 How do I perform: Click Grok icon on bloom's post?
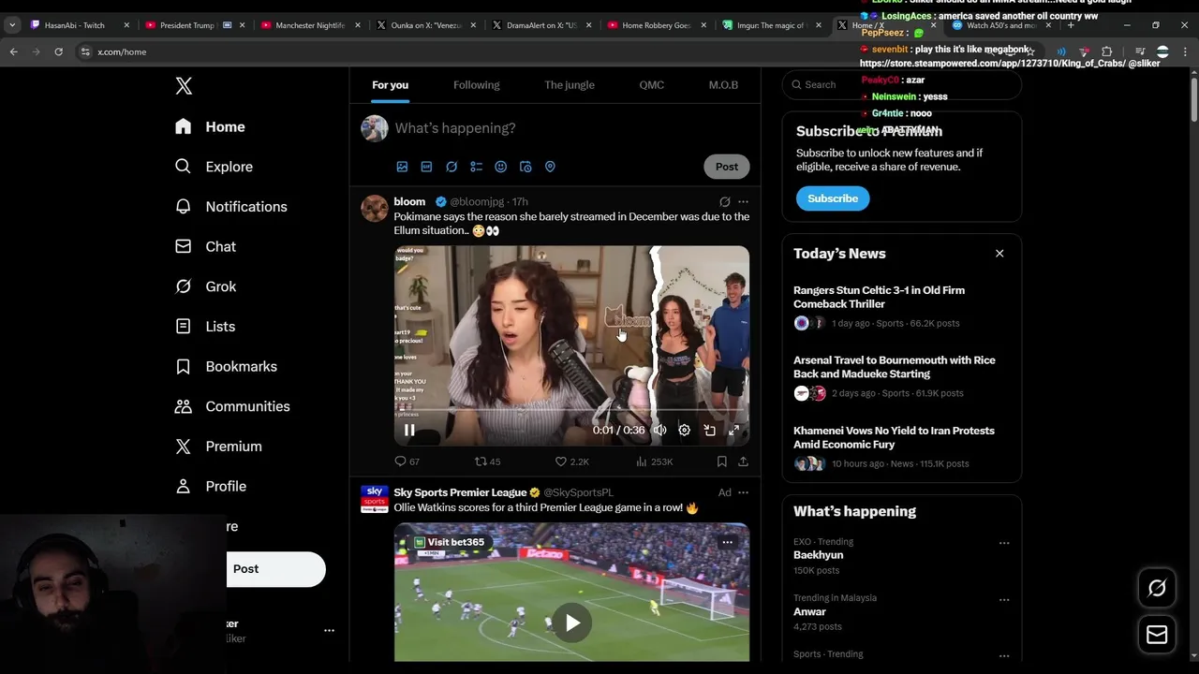(x=724, y=202)
